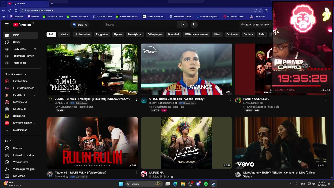Select the Videojuegos filter chip
This screenshot has width=334, height=188.
pos(155,34)
